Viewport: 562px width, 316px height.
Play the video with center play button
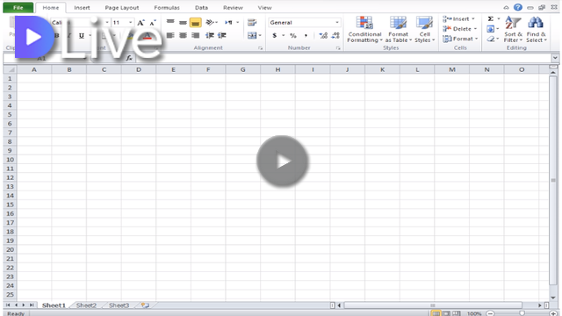[x=283, y=162]
